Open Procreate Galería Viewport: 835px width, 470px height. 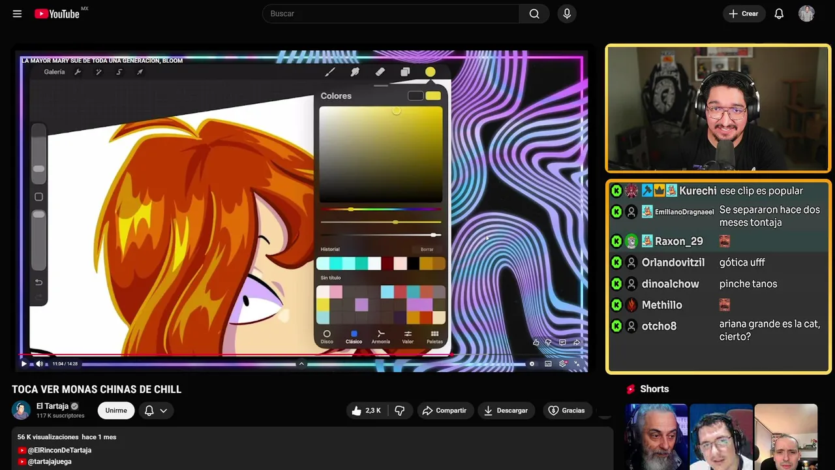(x=54, y=72)
